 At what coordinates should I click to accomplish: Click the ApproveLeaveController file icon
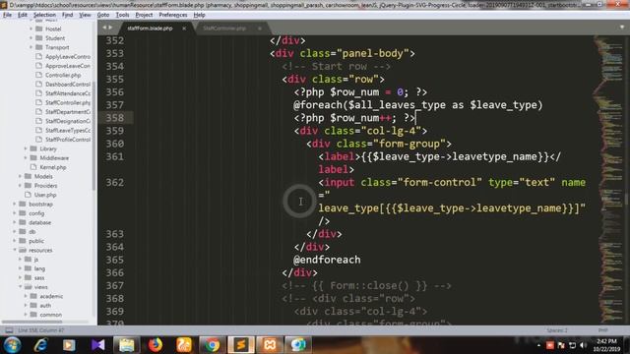tap(39, 66)
